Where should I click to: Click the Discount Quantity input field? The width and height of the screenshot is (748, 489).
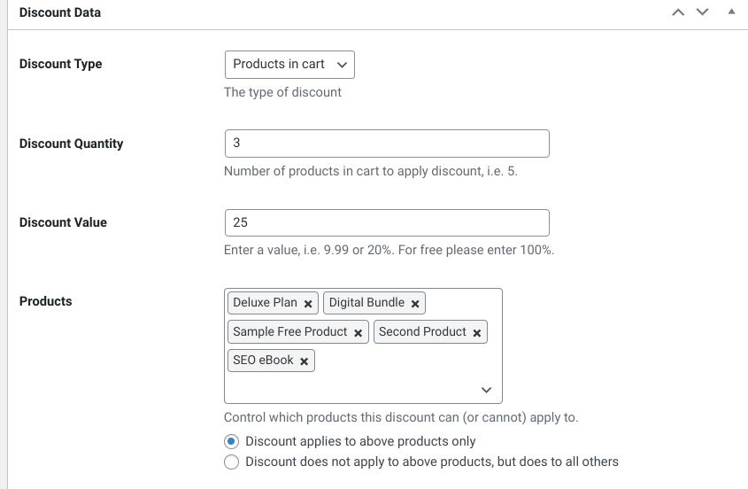pyautogui.click(x=386, y=144)
